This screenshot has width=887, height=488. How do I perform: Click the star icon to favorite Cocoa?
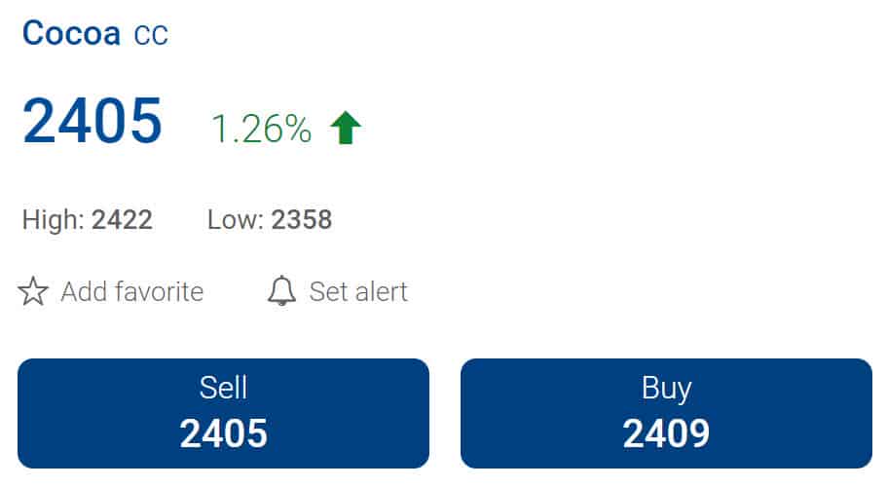coord(33,291)
